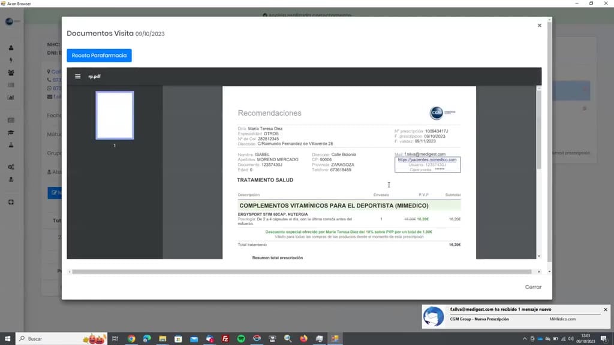The width and height of the screenshot is (614, 345).
Task: Dismiss the new mail notification
Action: [606, 310]
